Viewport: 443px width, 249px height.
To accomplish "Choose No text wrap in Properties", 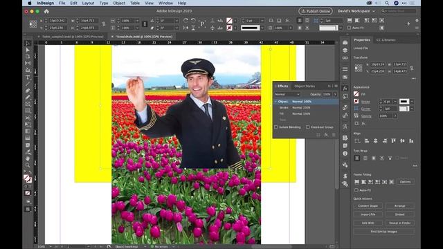I will pos(357,158).
